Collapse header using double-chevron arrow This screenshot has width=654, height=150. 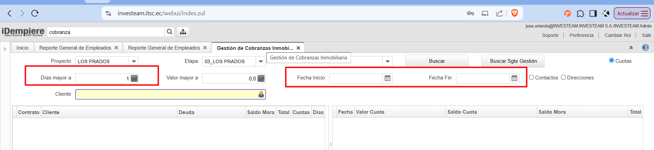click(631, 48)
